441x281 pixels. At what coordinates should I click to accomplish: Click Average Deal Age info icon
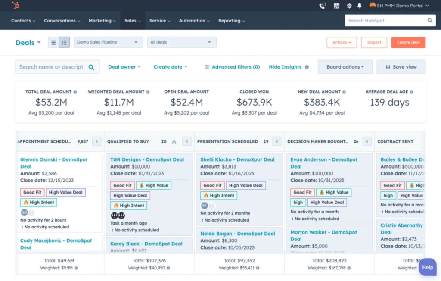click(x=411, y=92)
